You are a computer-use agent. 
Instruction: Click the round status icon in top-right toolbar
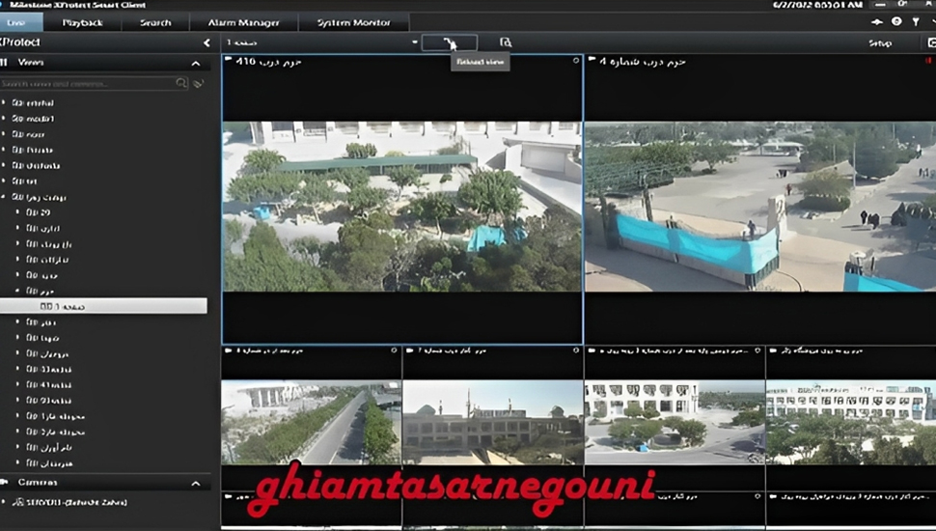[x=896, y=21]
